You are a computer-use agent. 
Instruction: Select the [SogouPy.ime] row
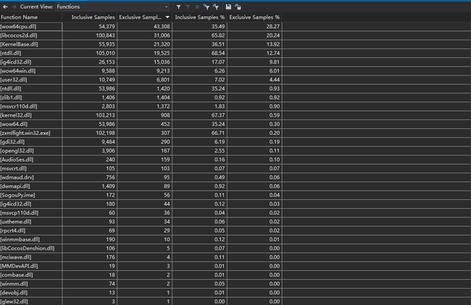(141, 195)
